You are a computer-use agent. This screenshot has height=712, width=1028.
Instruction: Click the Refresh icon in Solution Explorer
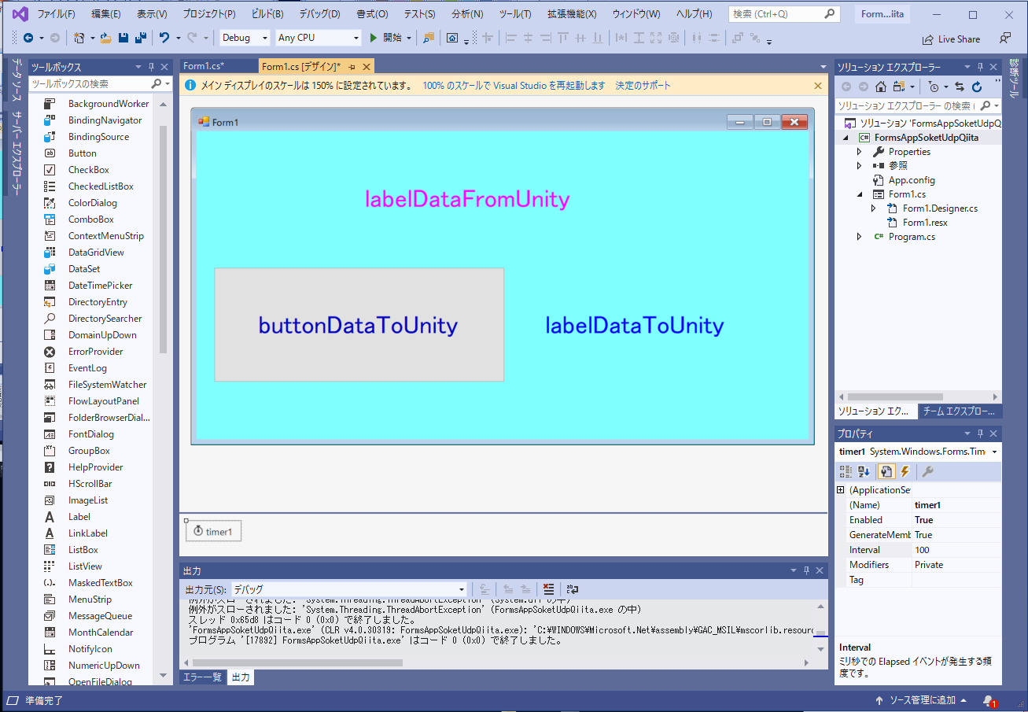coord(977,87)
